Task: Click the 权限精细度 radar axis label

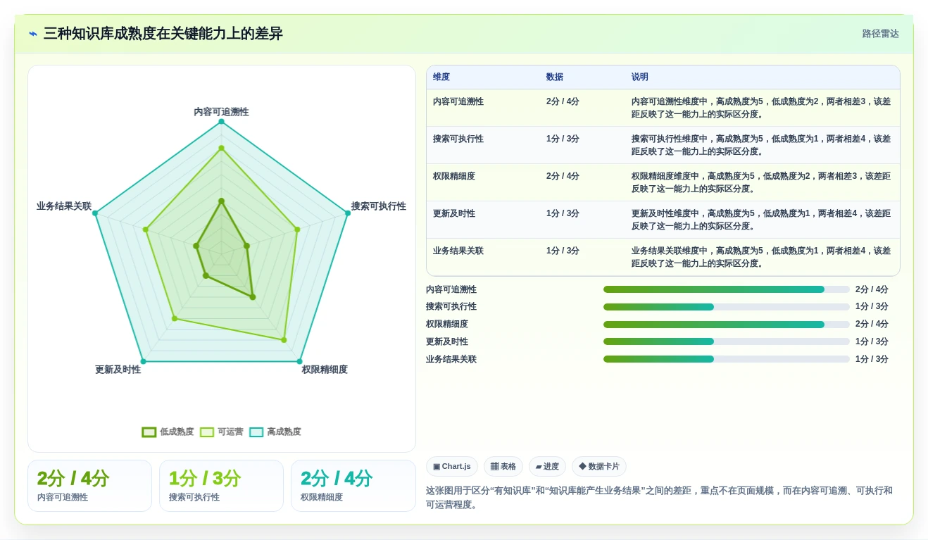Action: (x=325, y=370)
